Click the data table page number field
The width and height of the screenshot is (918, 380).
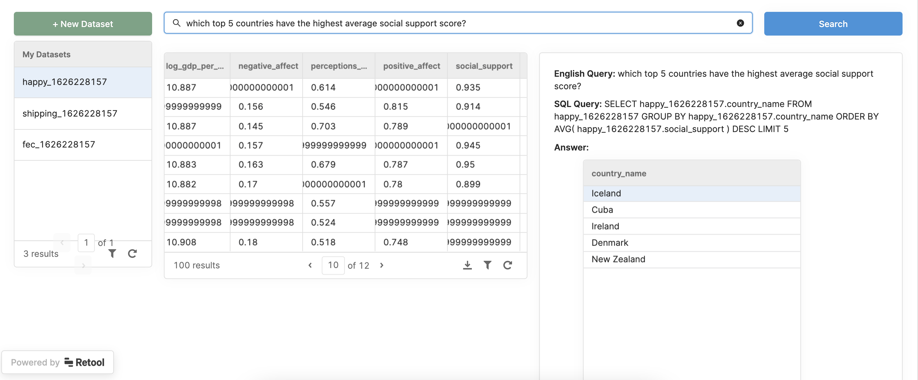coord(333,265)
